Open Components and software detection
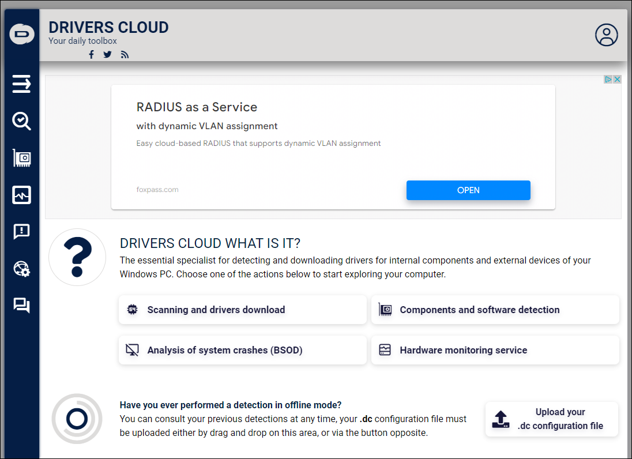The height and width of the screenshot is (459, 632). [x=495, y=310]
